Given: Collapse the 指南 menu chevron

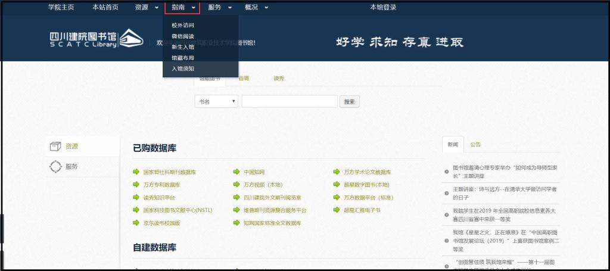Looking at the screenshot, I should (194, 7).
